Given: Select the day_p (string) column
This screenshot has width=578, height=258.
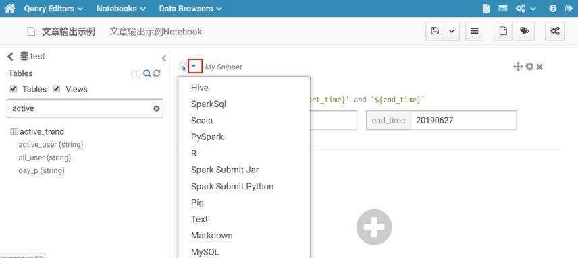Looking at the screenshot, I should [x=41, y=171].
